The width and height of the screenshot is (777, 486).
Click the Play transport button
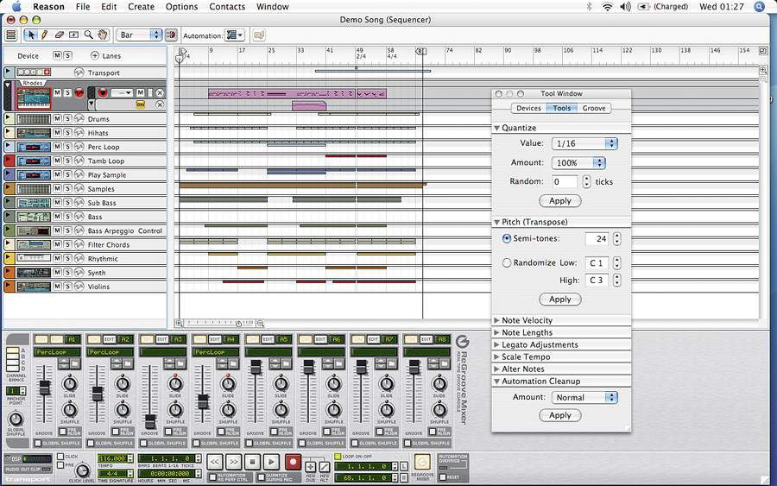tap(271, 462)
